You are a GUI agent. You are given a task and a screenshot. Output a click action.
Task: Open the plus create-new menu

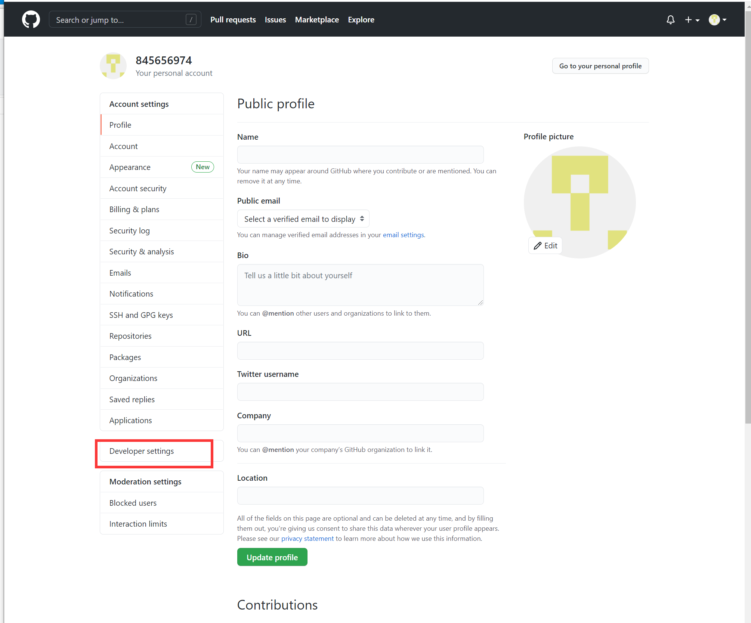point(692,19)
